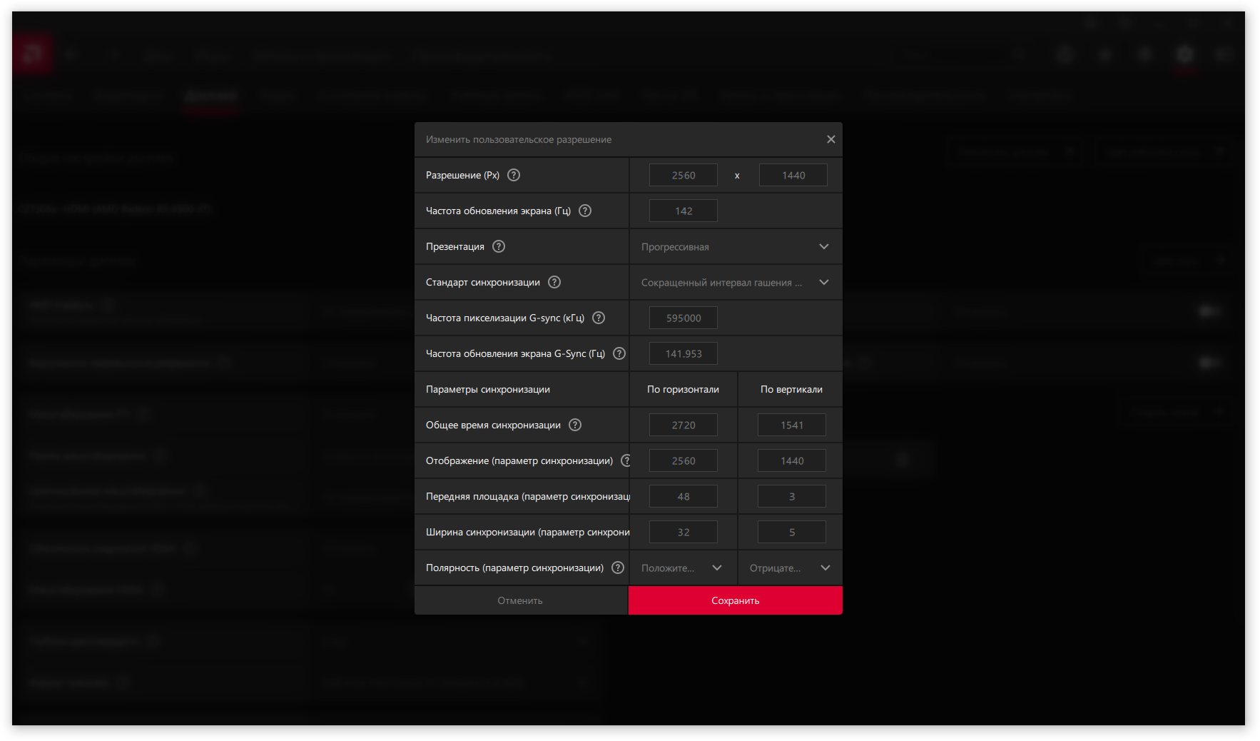Click the Полярность (параметр синхронизации) label
Screen dimensions: 1260x741
514,568
